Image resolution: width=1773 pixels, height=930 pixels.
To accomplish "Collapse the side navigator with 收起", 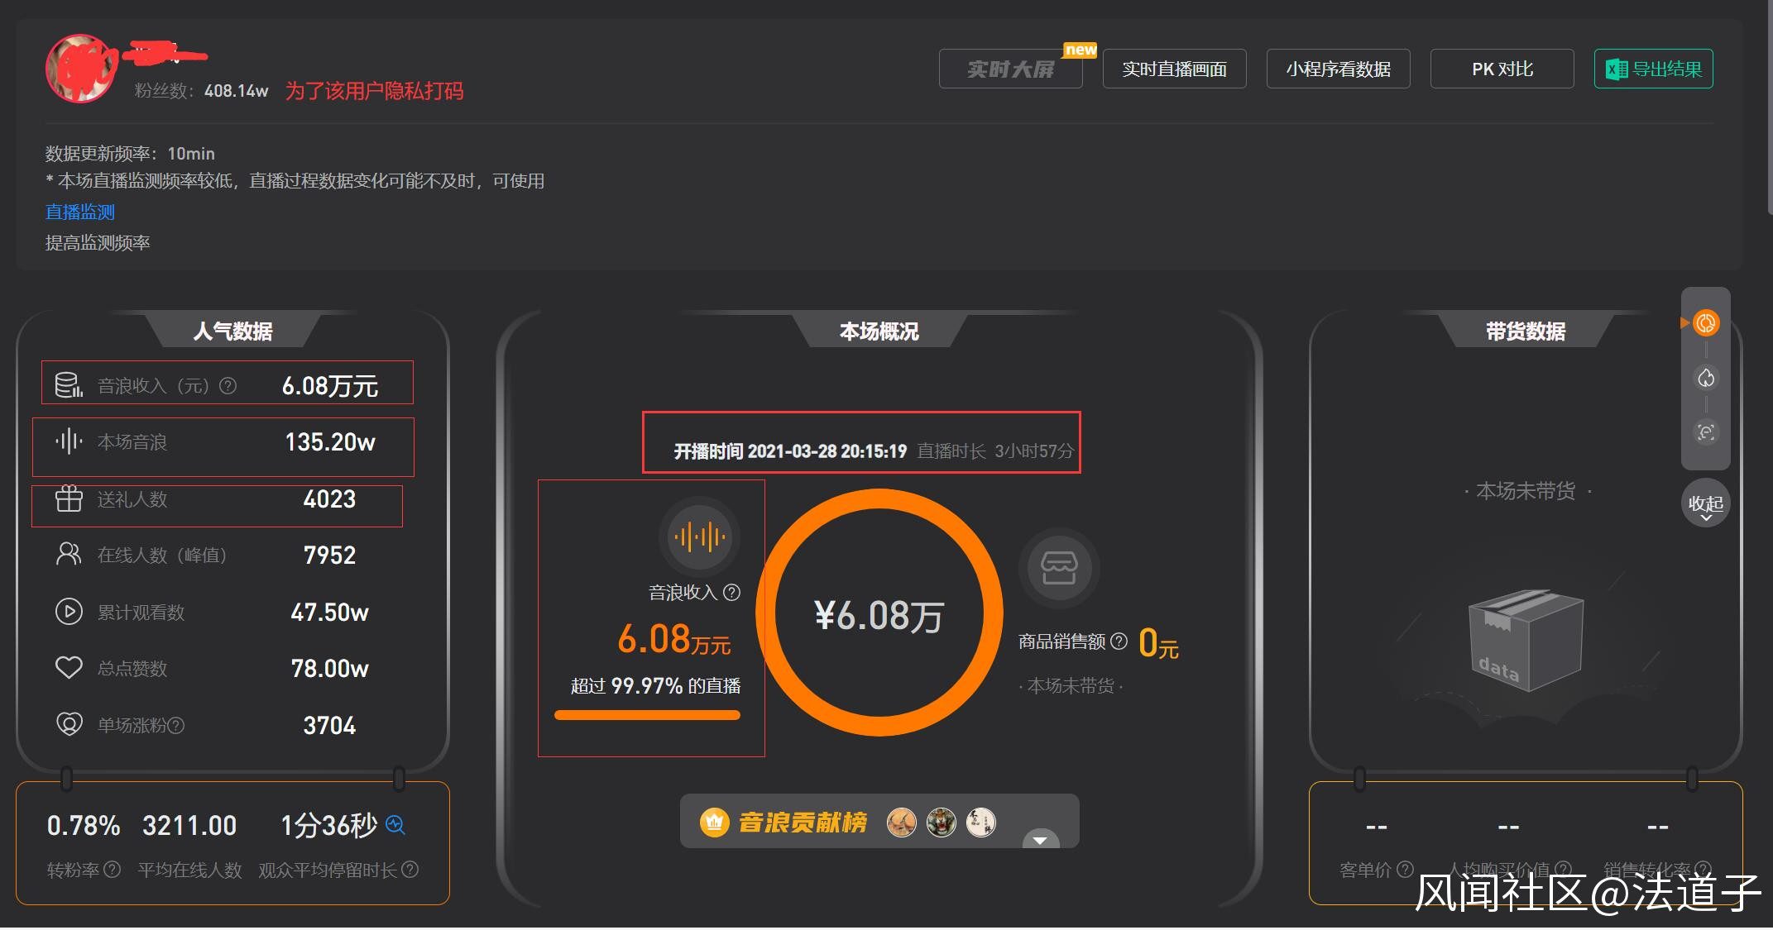I will click(1705, 503).
